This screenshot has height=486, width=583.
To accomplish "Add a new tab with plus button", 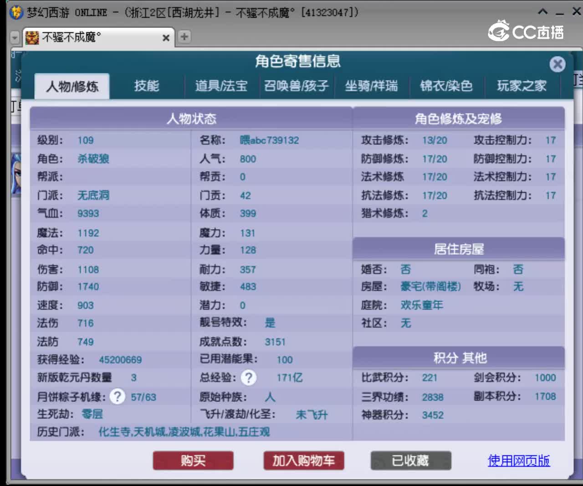I will (184, 36).
